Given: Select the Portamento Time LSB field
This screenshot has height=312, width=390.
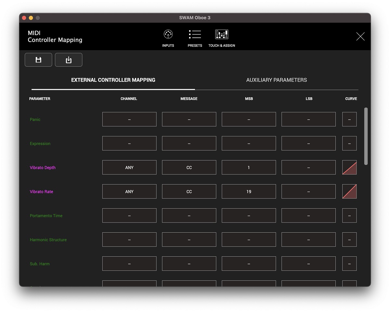Looking at the screenshot, I should (x=308, y=216).
